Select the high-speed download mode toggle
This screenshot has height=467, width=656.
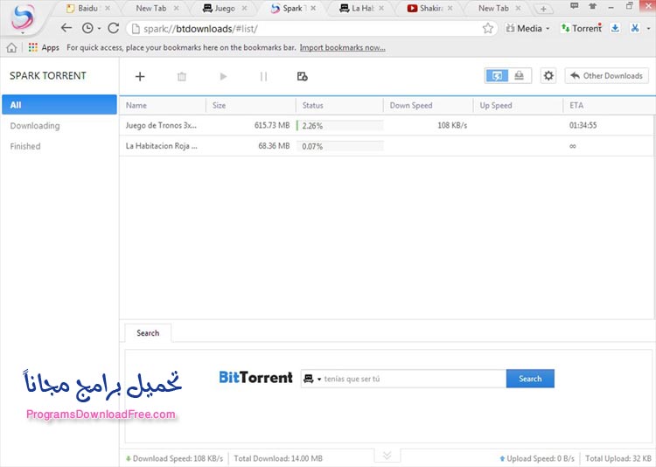pyautogui.click(x=497, y=76)
